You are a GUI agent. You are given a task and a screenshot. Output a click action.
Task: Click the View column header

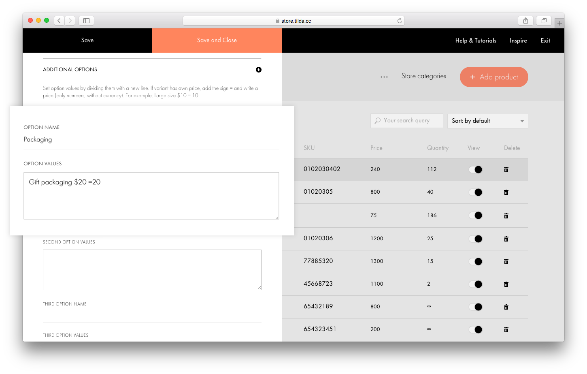[x=474, y=148]
